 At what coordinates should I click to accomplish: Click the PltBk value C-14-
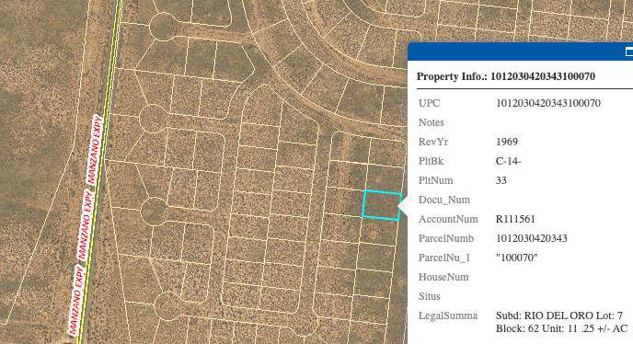[509, 161]
